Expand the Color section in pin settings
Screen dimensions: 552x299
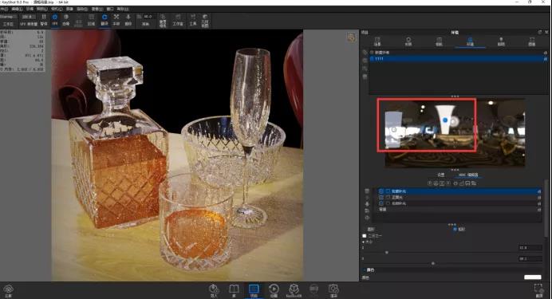click(x=369, y=269)
